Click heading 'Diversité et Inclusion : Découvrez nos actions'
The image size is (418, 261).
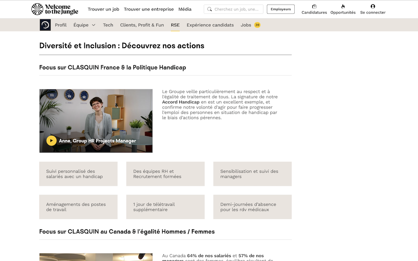(x=122, y=46)
